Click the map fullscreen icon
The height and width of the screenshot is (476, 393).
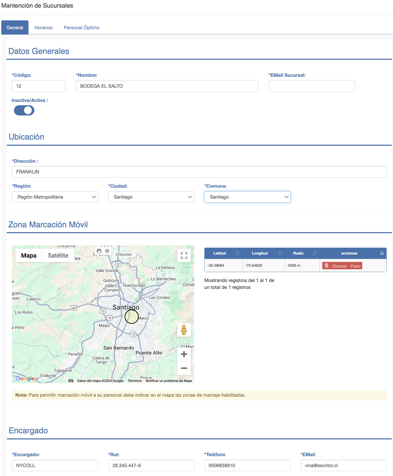pos(184,255)
